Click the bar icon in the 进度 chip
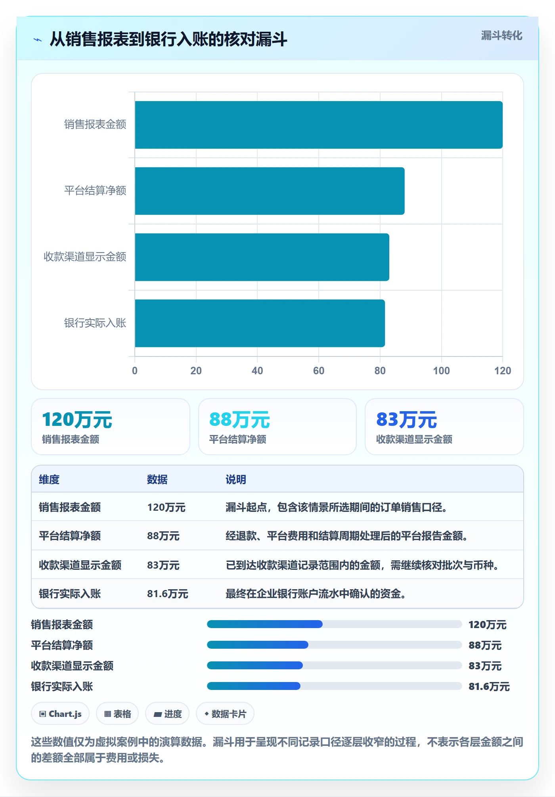The width and height of the screenshot is (555, 797). (x=158, y=714)
